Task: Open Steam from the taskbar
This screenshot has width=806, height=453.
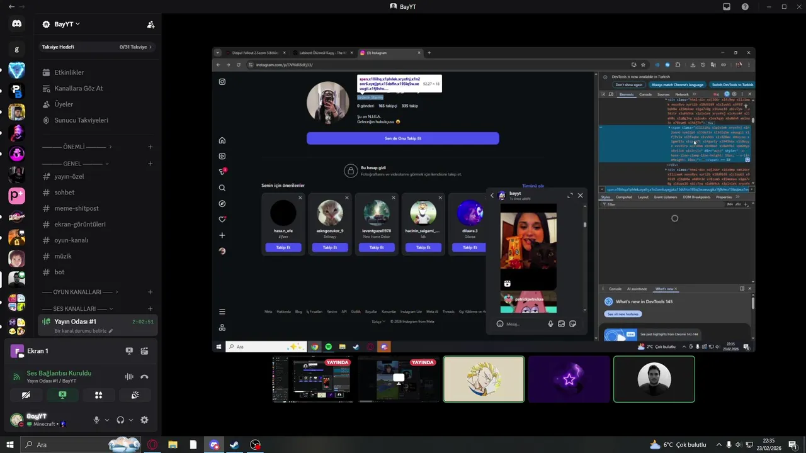Action: (234, 445)
